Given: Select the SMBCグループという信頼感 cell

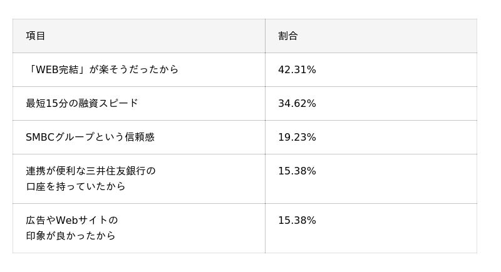Looking at the screenshot, I should [90, 138].
